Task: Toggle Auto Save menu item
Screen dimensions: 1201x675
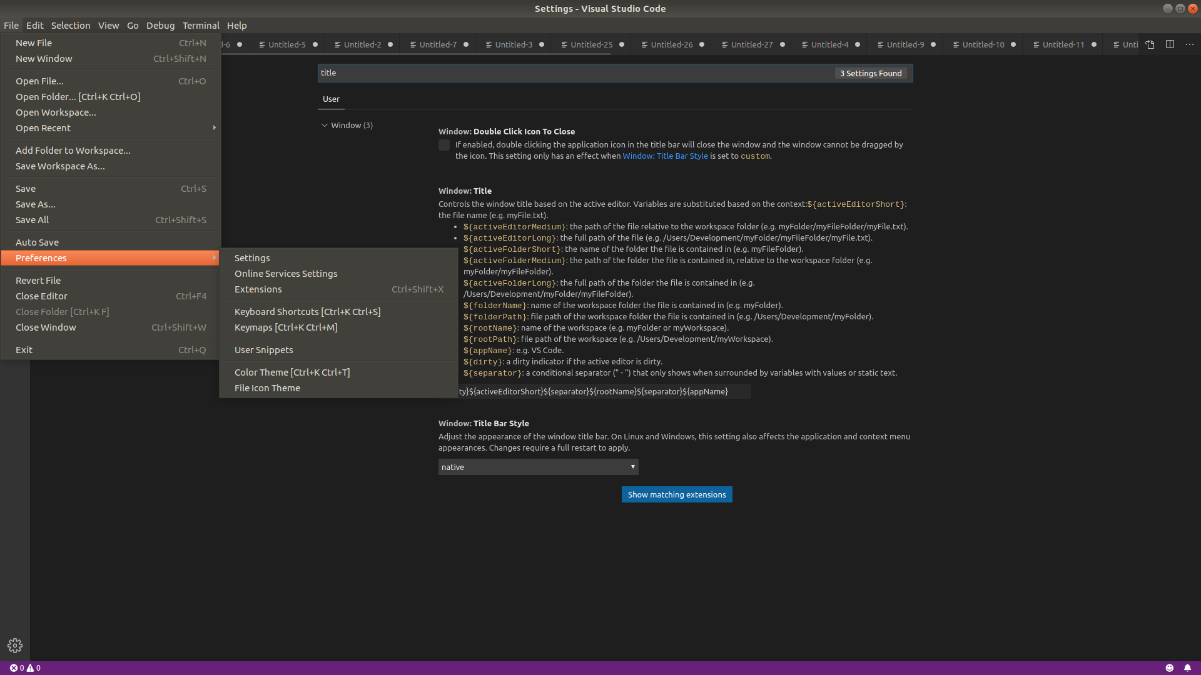Action: [110, 242]
